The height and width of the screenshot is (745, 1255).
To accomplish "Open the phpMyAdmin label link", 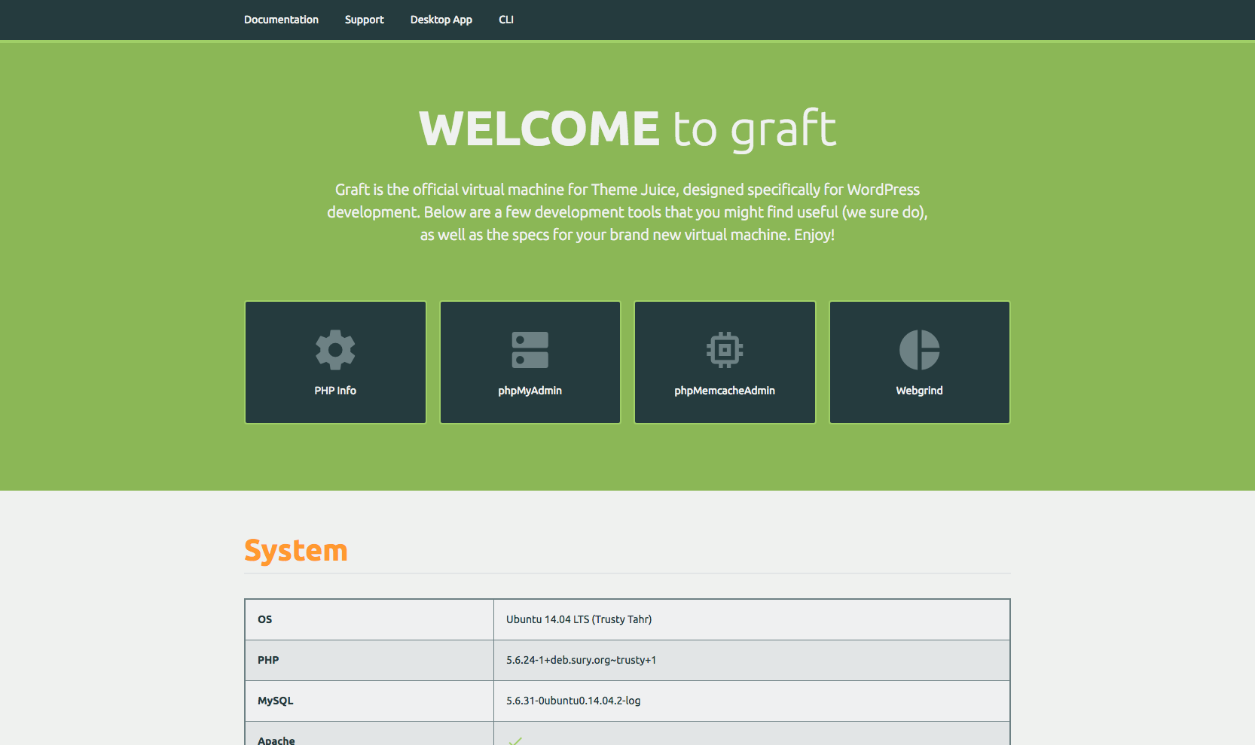I will pyautogui.click(x=530, y=391).
